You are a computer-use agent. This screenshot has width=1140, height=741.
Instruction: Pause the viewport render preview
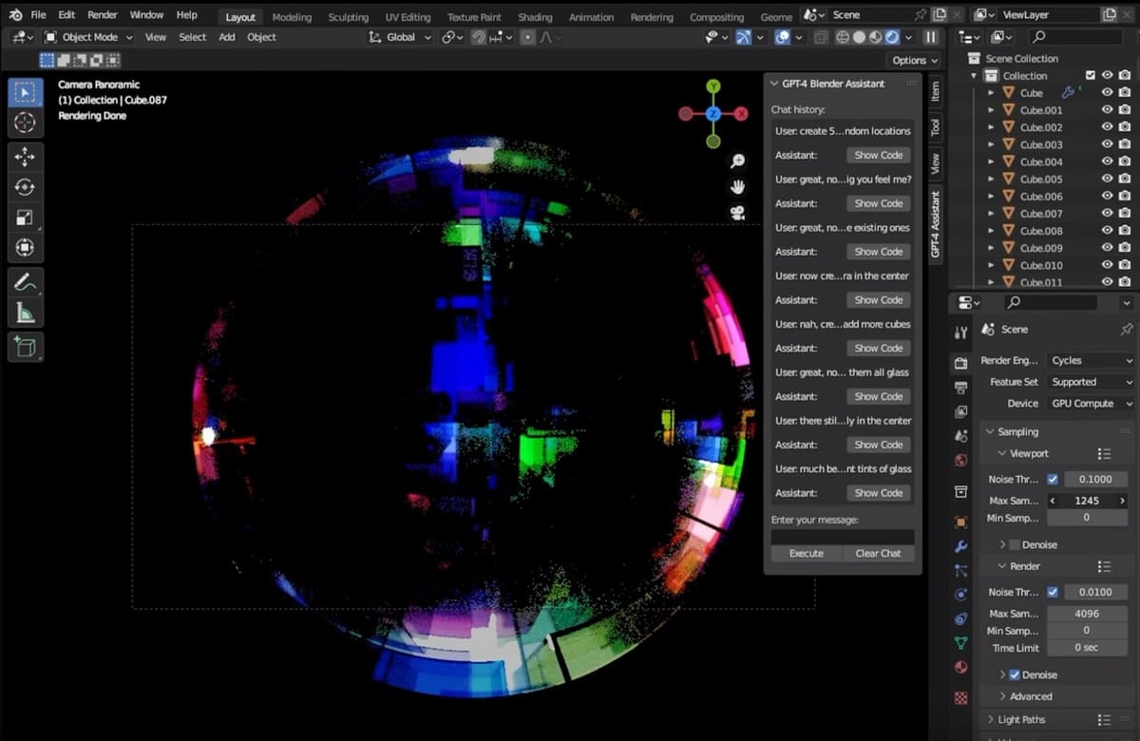[931, 37]
